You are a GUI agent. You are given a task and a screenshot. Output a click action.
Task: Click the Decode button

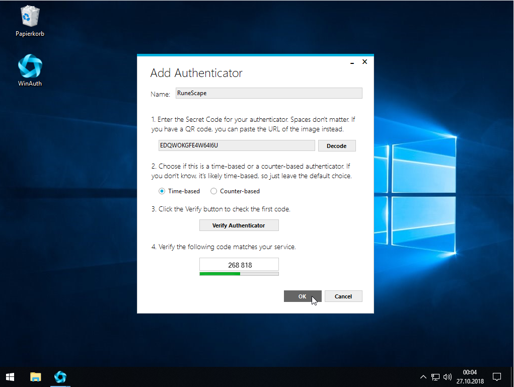(x=337, y=146)
